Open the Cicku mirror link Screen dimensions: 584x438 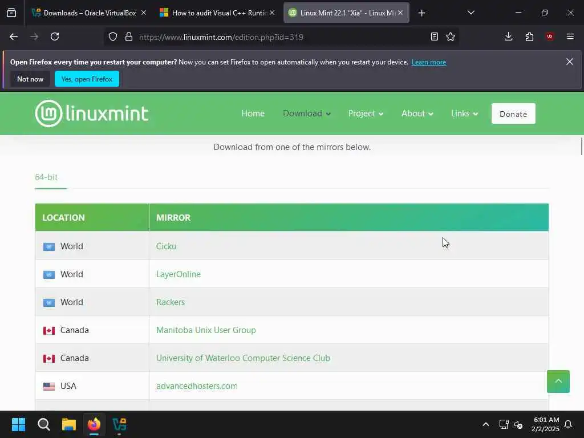(x=166, y=246)
